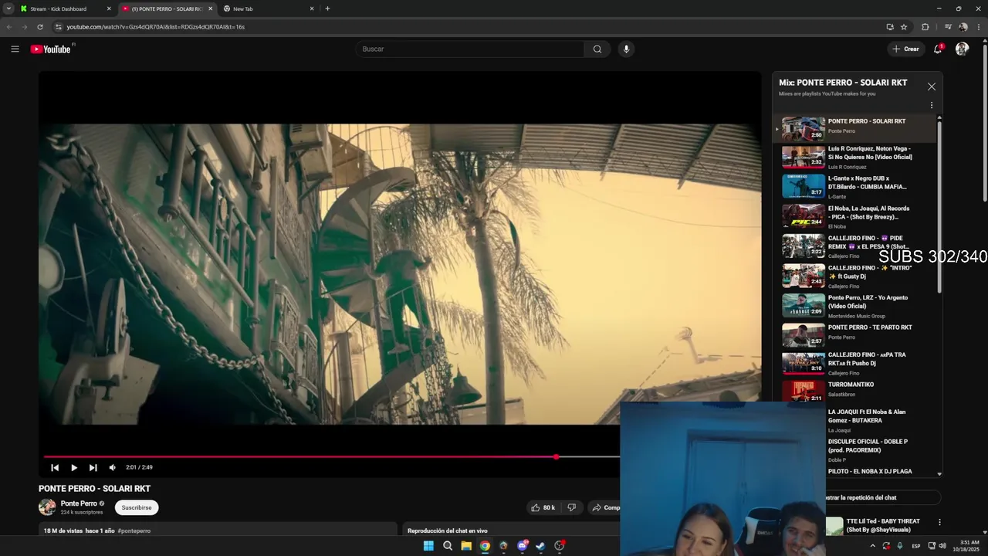Click the search magnifier button

click(x=597, y=49)
